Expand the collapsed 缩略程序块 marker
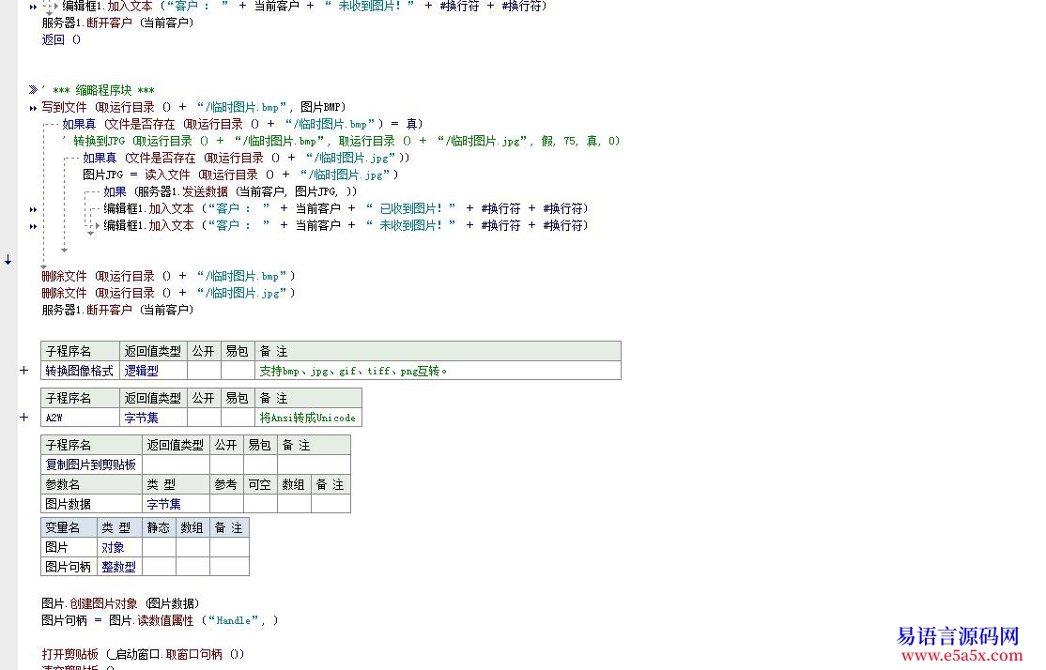1046x670 pixels. (x=33, y=89)
